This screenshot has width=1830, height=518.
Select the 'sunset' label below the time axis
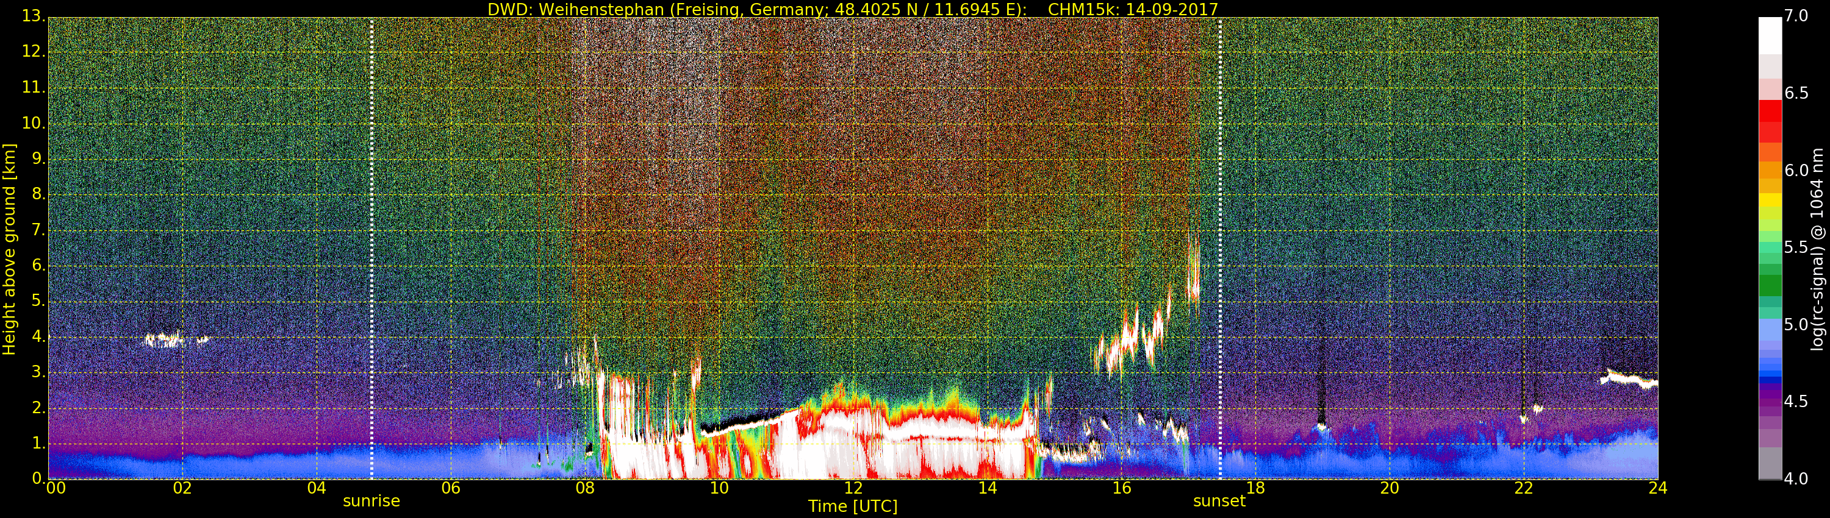[1219, 501]
